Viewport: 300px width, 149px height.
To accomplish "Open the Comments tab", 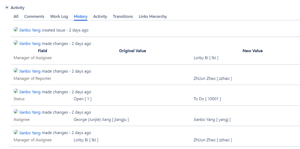I will click(34, 16).
